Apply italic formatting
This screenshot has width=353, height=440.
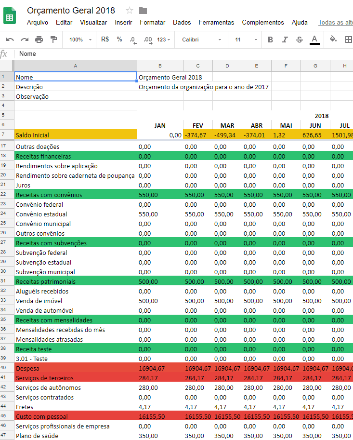[x=285, y=40]
